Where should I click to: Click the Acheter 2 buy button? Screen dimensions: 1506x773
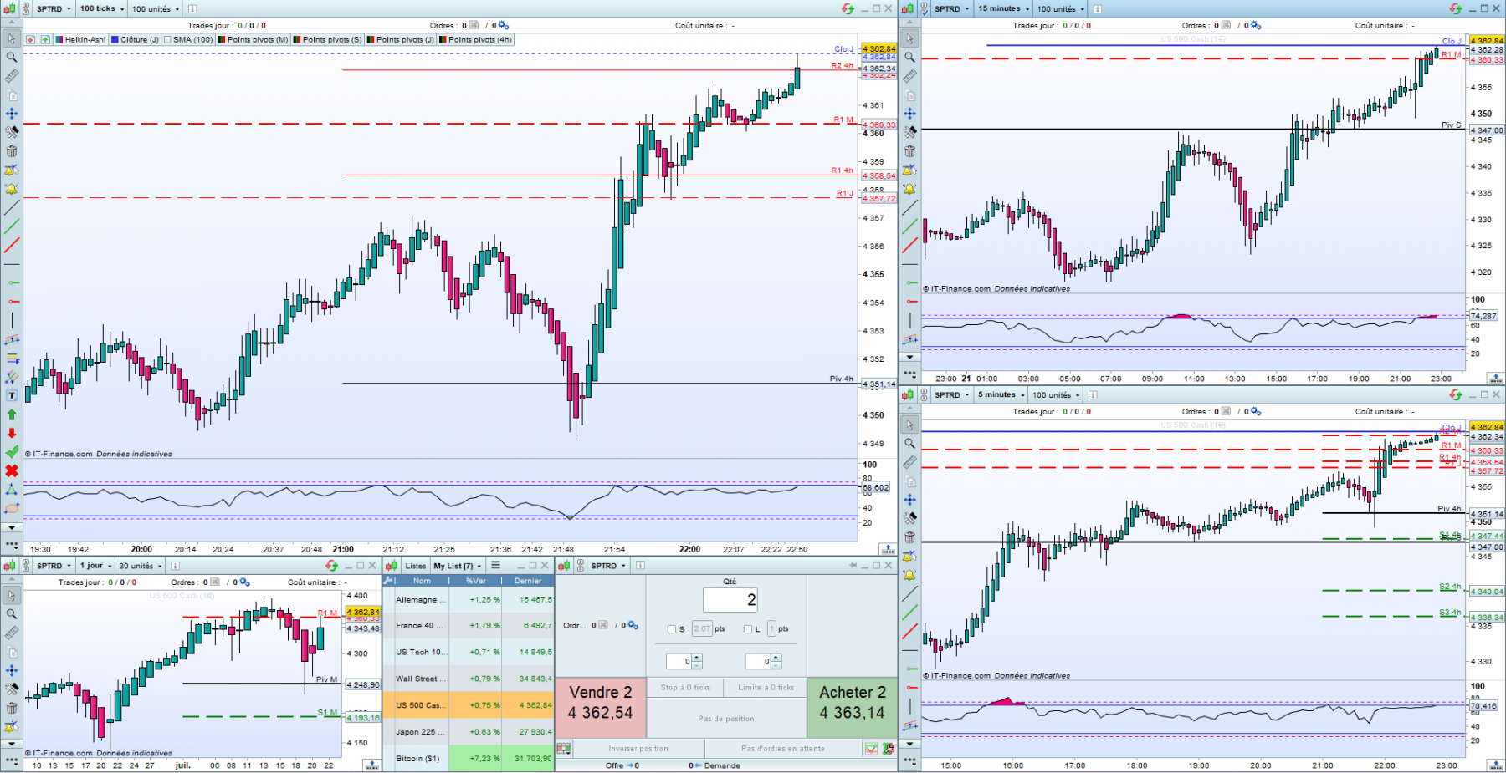pyautogui.click(x=853, y=702)
